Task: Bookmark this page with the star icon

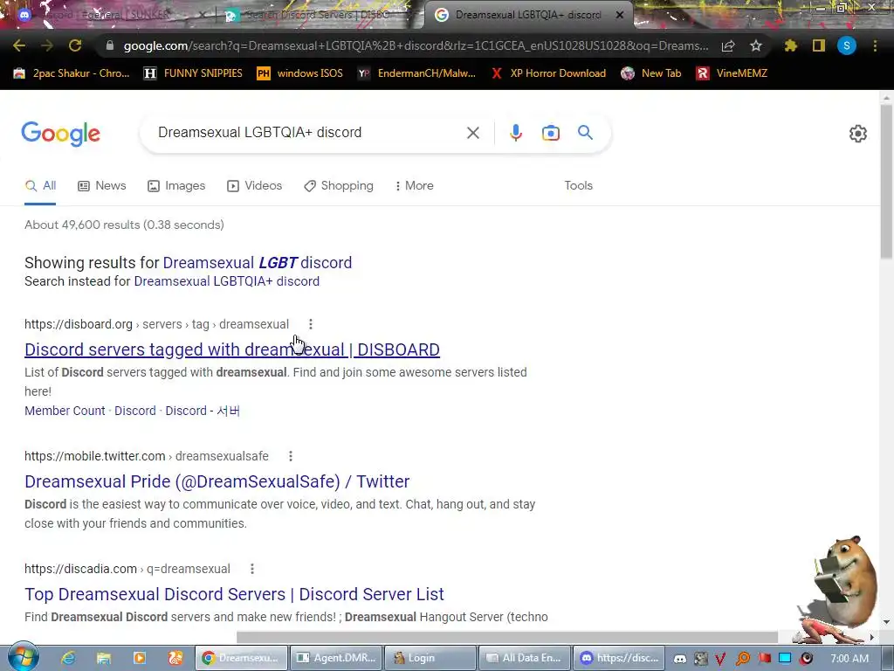Action: click(x=756, y=45)
